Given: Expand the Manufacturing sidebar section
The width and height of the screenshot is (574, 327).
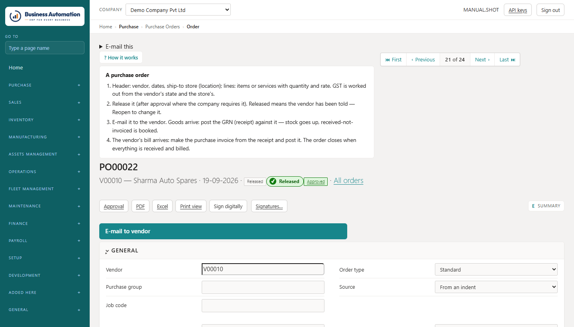Looking at the screenshot, I should pos(45,137).
